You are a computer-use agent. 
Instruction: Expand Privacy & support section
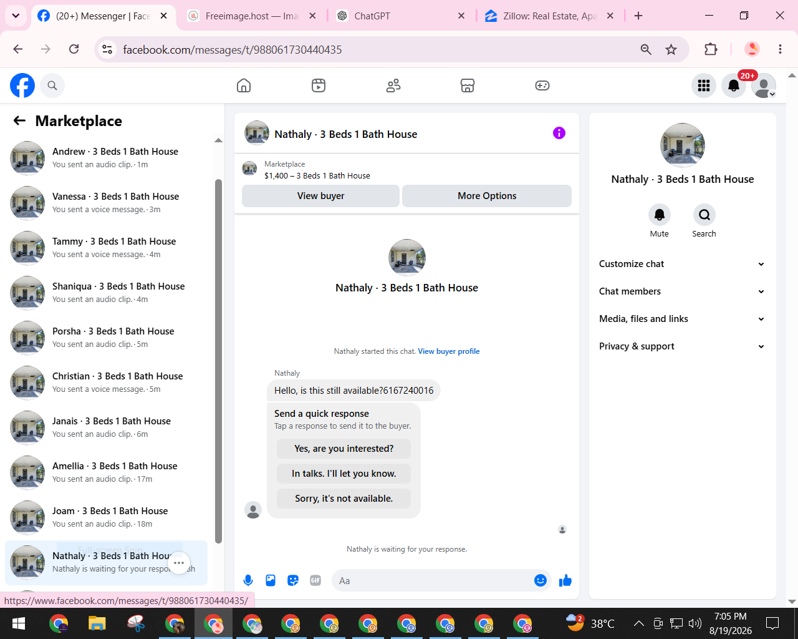682,346
